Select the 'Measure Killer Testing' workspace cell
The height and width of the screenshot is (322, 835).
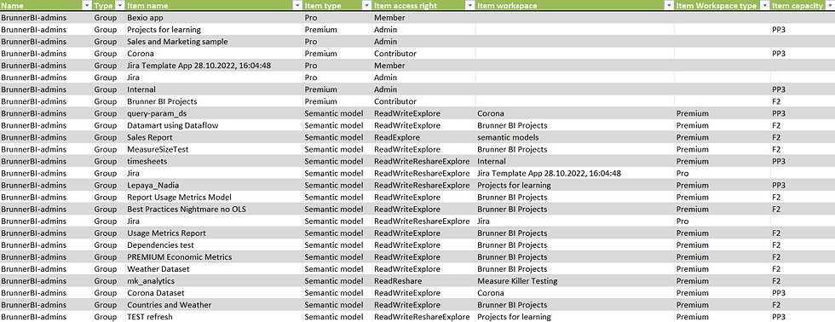[x=574, y=280]
